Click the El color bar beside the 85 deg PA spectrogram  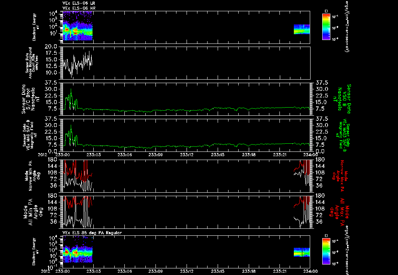point(326,251)
